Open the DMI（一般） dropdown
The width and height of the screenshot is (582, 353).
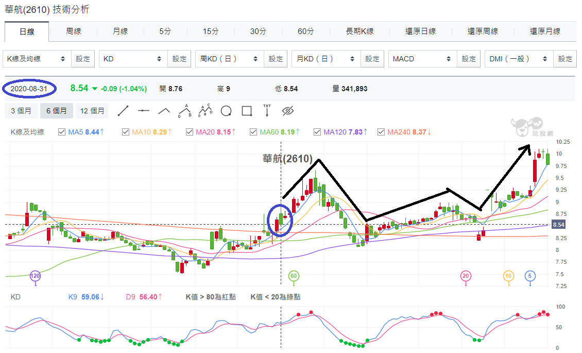point(519,59)
